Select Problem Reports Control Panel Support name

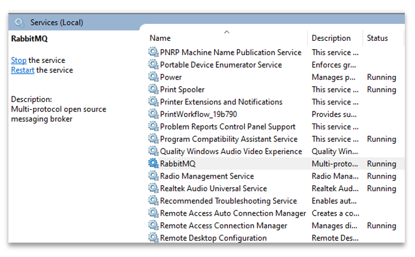click(228, 126)
